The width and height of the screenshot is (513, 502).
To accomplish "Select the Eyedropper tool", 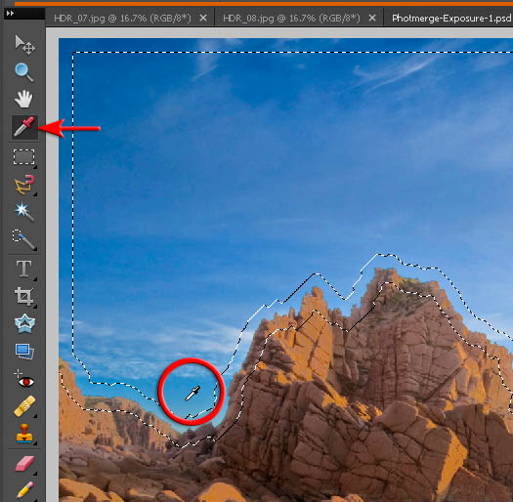I will click(x=24, y=127).
